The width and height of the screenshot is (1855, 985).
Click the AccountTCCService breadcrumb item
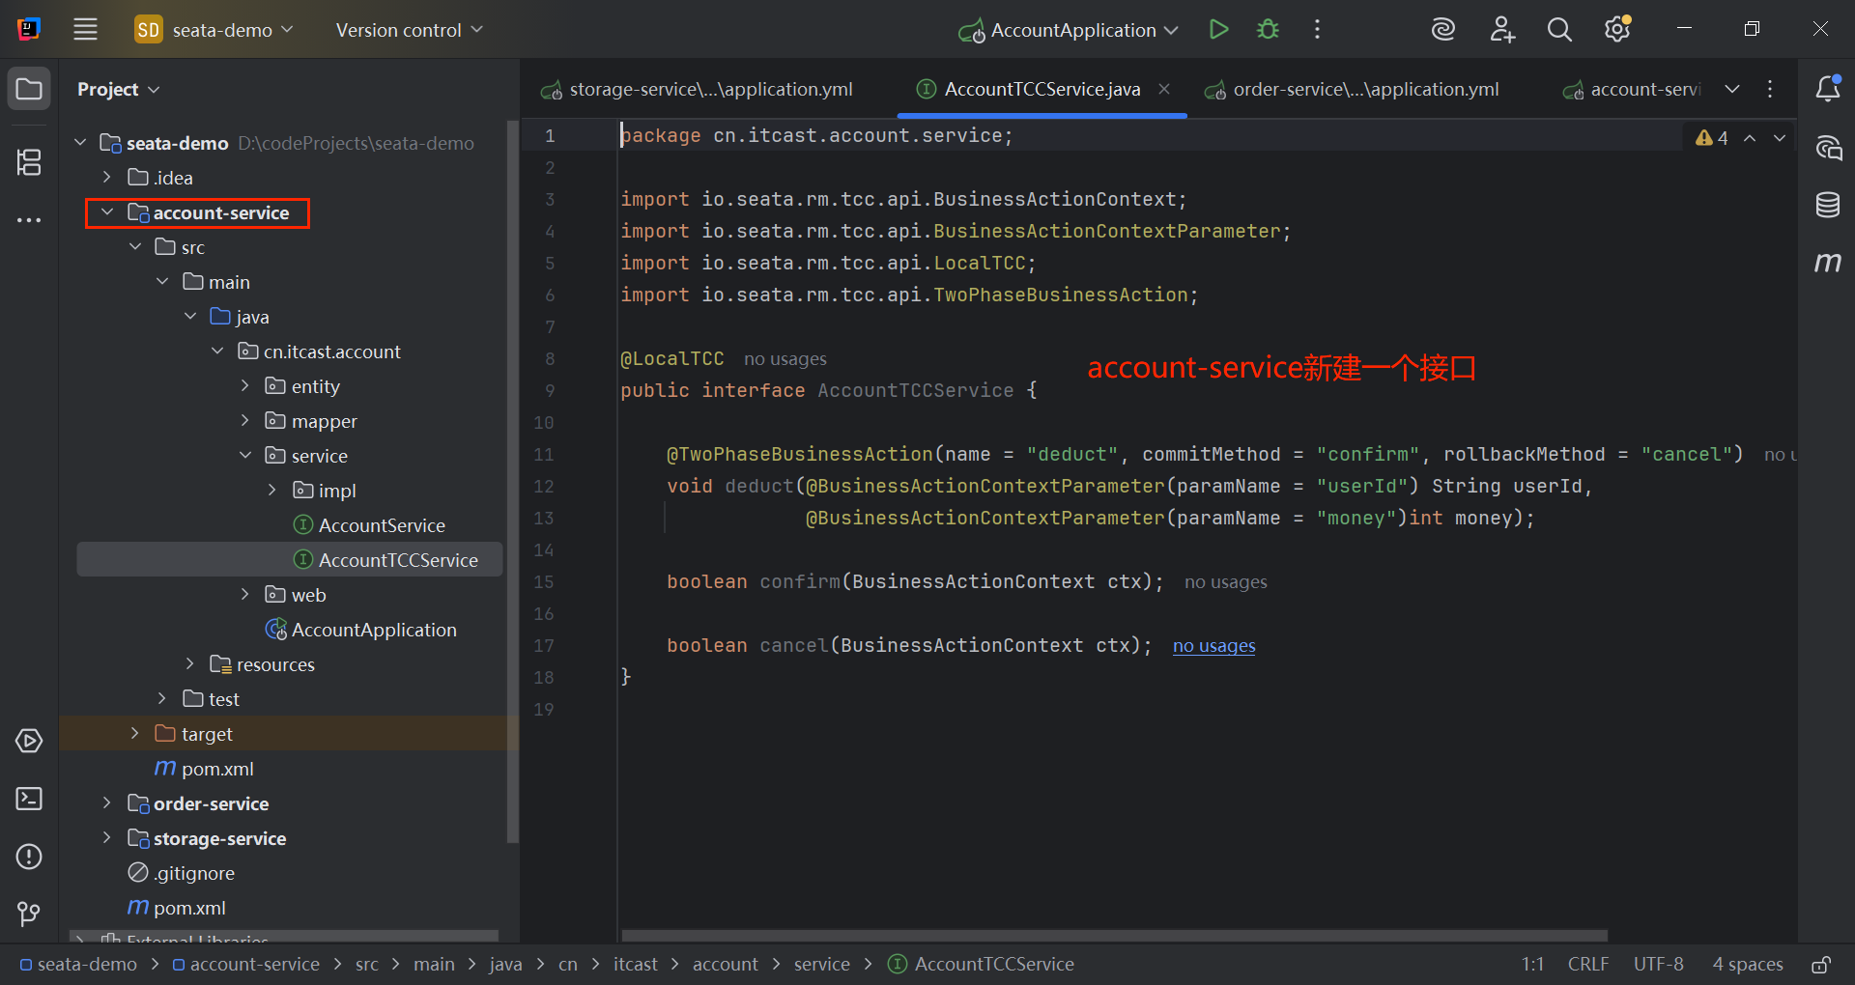(981, 965)
